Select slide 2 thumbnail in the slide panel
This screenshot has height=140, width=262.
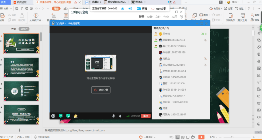[x=21, y=67]
